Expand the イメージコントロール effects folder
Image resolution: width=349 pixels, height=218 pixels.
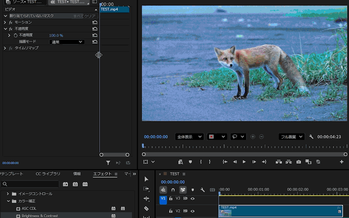tap(8, 194)
